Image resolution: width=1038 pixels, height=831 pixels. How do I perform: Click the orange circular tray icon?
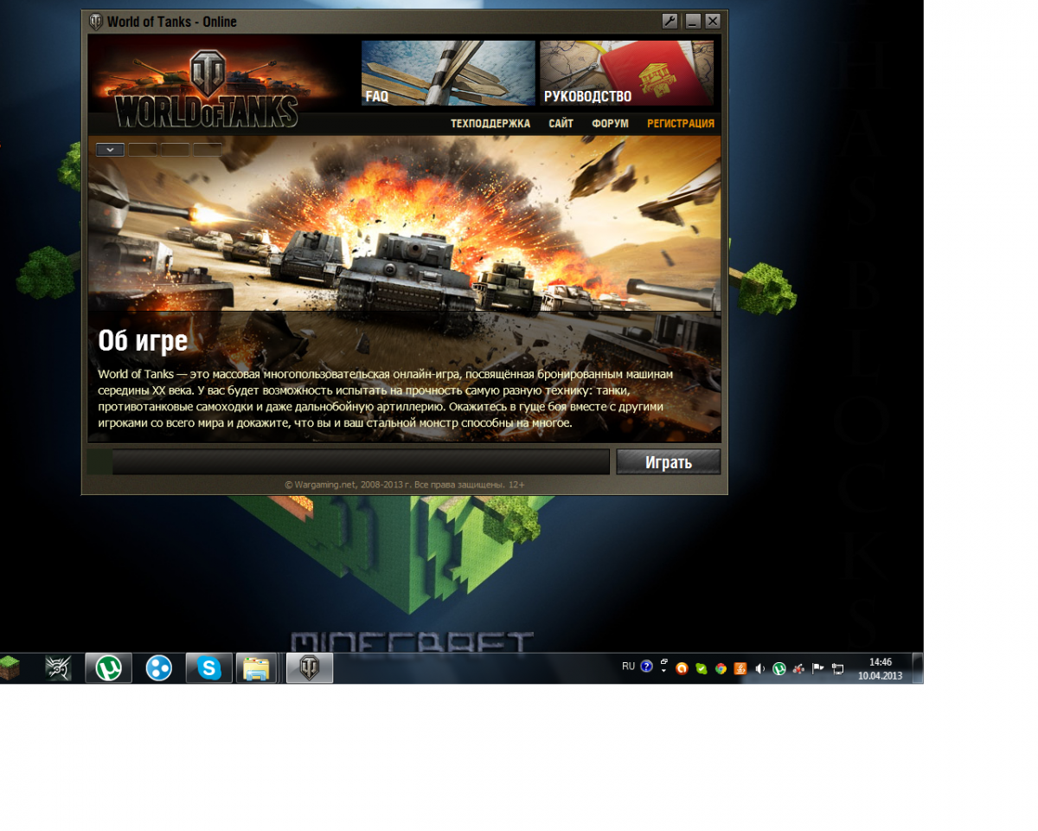point(682,668)
